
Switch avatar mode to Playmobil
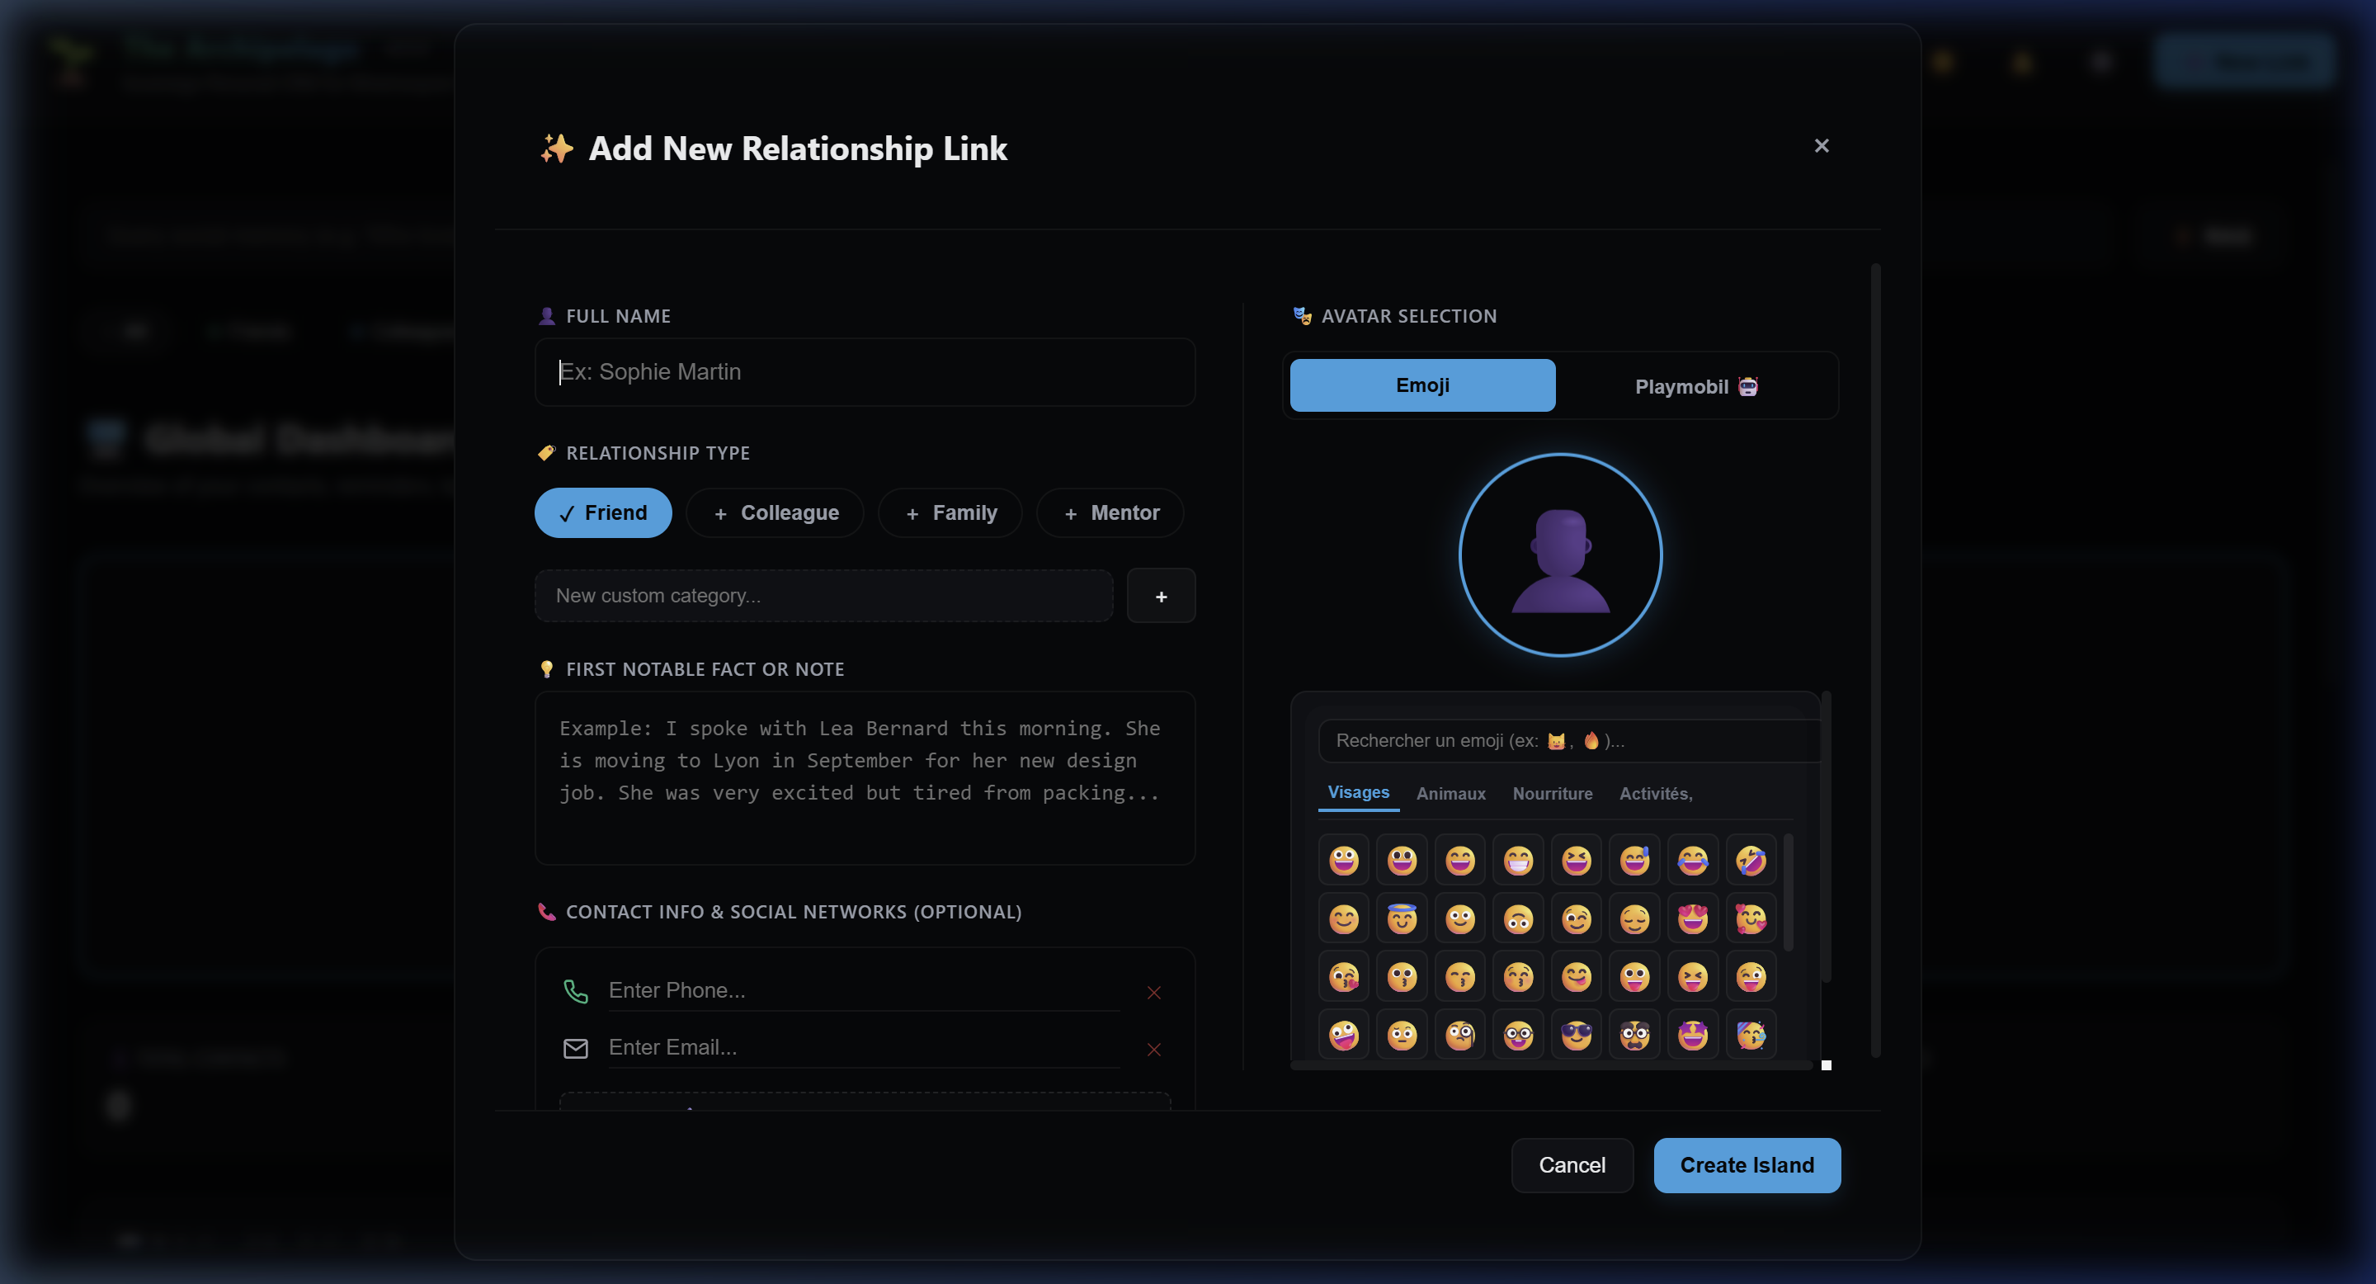1696,385
